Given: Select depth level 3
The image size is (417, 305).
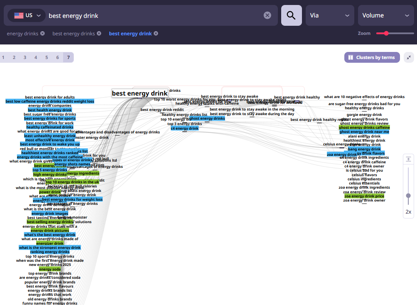Looking at the screenshot, I should click(25, 57).
